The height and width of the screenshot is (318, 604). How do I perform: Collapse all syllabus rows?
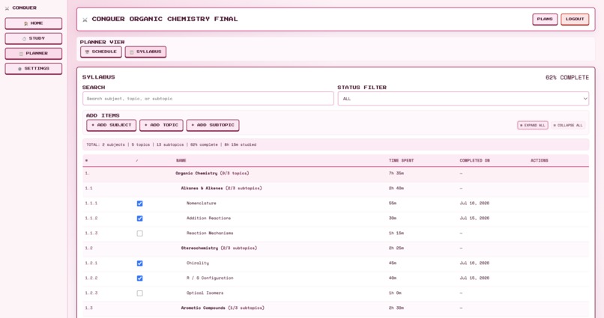click(568, 126)
